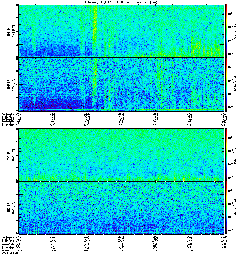Click the 'Y_RE_GSE' row label under THC panels
The image size is (239, 255).
point(8,239)
